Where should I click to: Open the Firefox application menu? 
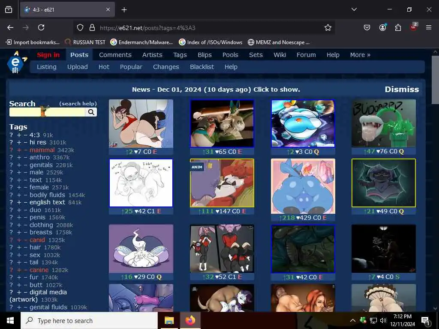point(429,27)
